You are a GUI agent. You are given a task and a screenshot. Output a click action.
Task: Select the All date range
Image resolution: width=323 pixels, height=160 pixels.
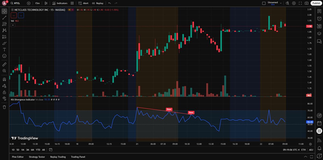(x=44, y=150)
